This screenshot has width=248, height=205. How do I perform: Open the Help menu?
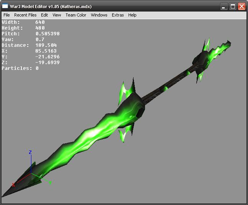[x=132, y=15]
